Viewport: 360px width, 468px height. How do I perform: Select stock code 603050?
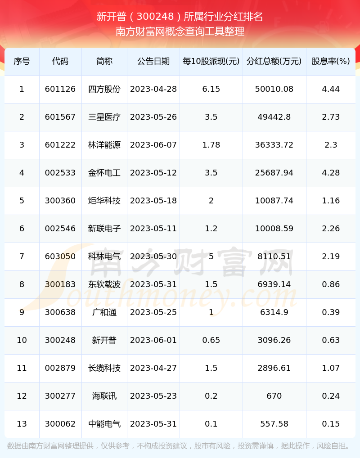click(60, 256)
